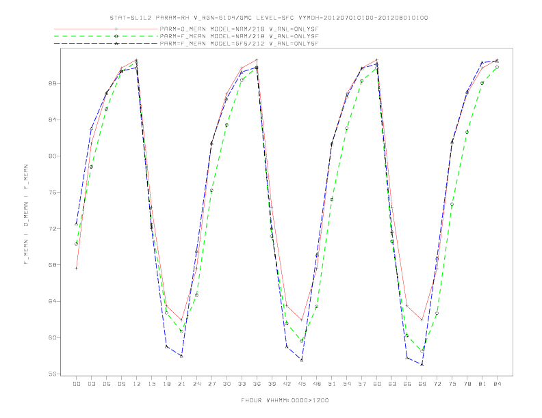The width and height of the screenshot is (542, 418).
Task: Click green circle data point at hour 45
Action: pyautogui.click(x=302, y=341)
